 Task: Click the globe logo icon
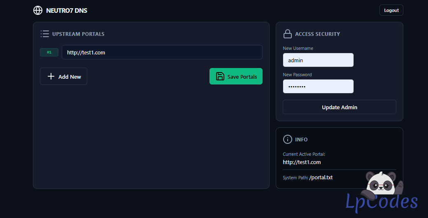click(x=38, y=10)
